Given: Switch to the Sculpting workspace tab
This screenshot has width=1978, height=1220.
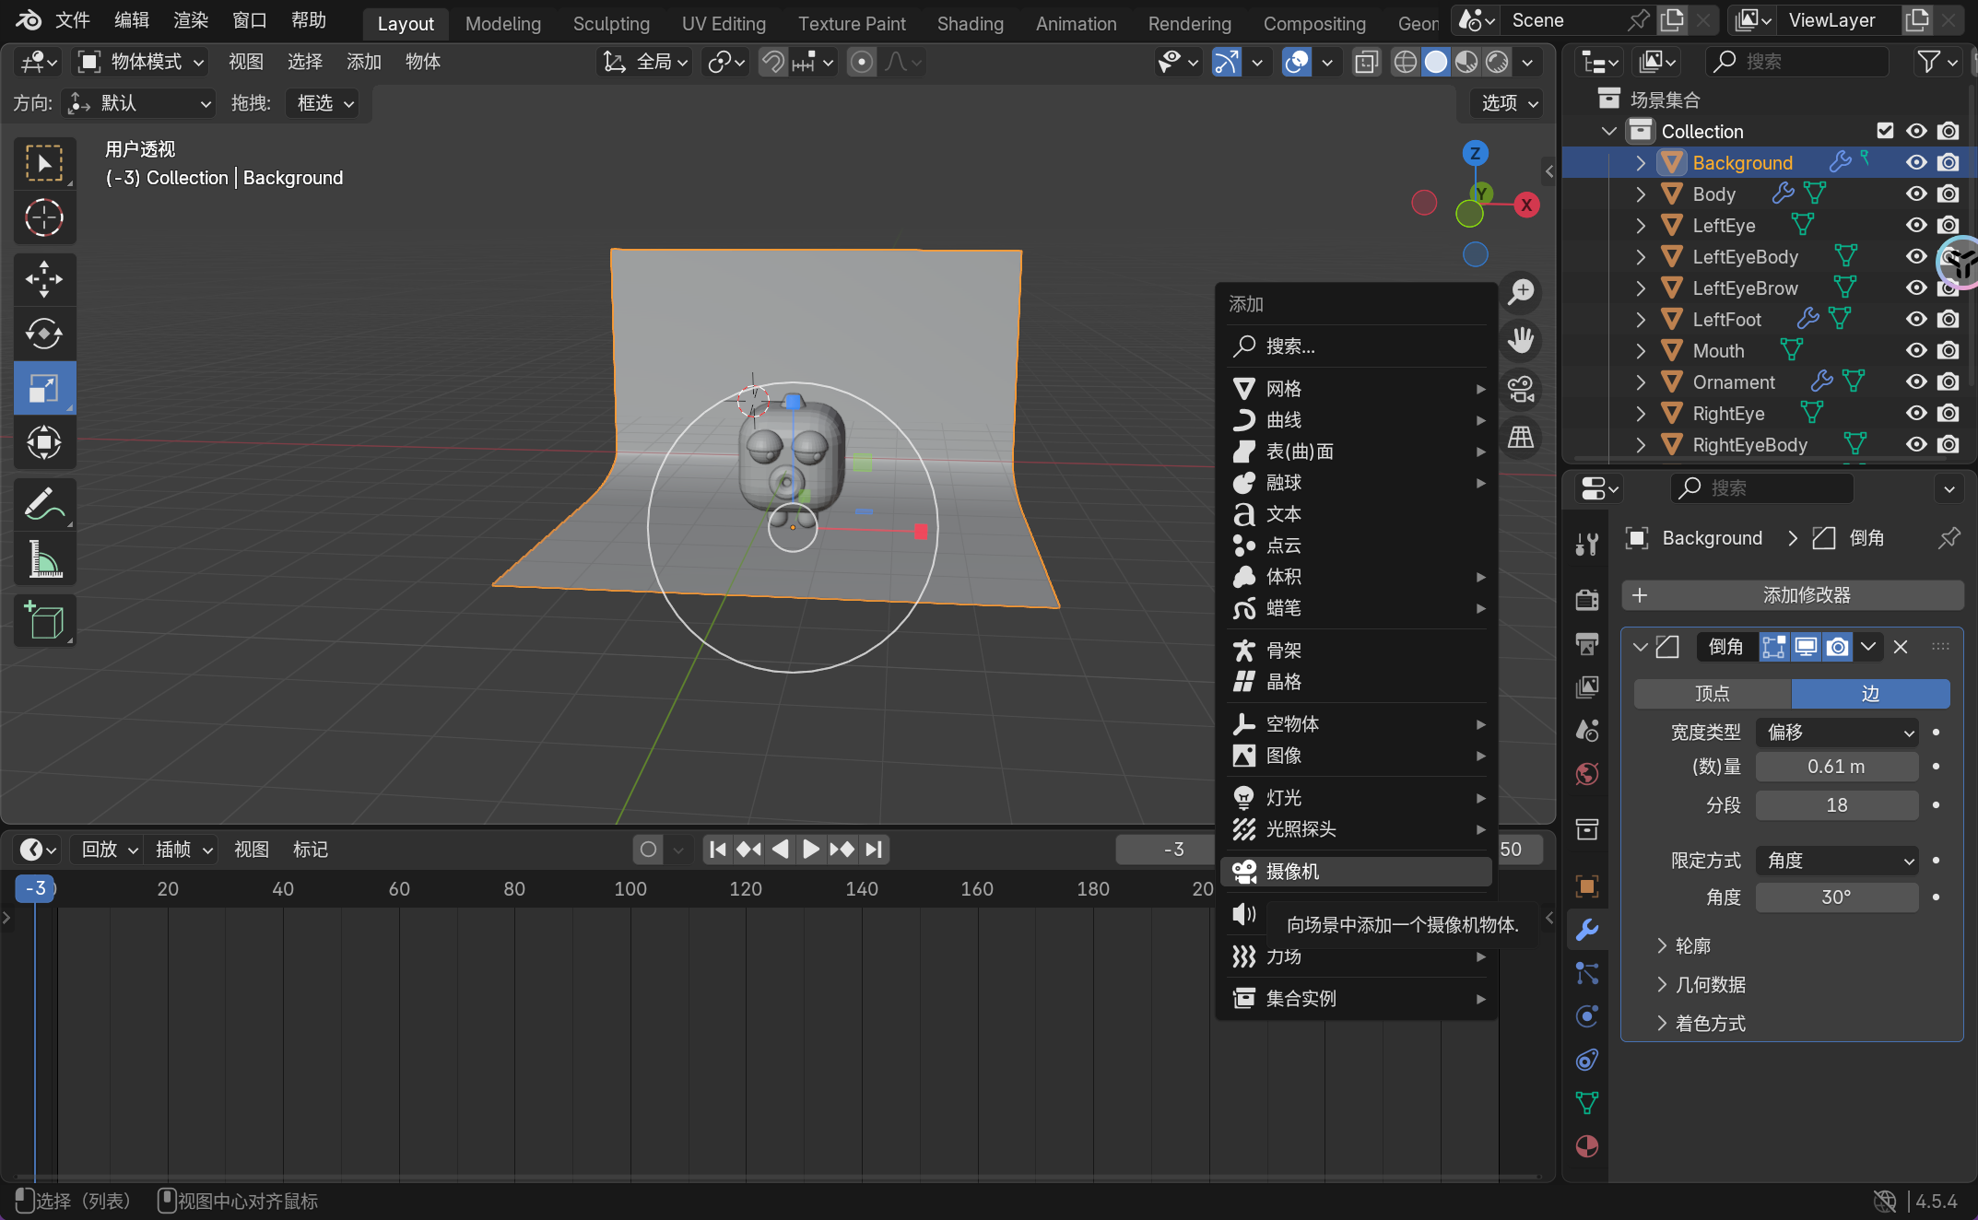Looking at the screenshot, I should 610,24.
